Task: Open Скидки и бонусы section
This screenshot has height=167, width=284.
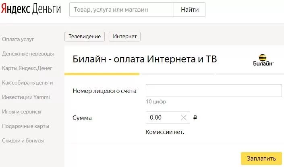Action: 23,140
